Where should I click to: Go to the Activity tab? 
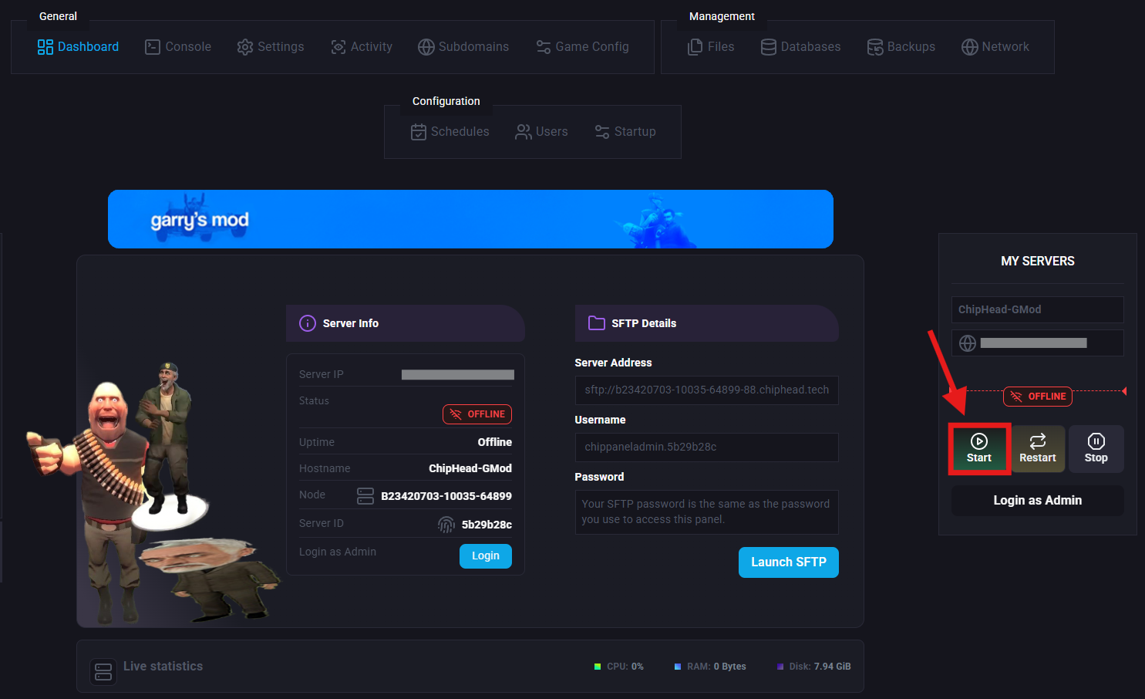coord(362,47)
